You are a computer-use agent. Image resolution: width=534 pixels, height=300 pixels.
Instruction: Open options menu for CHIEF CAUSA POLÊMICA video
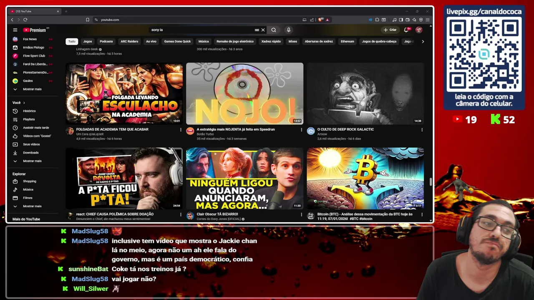coord(181,215)
